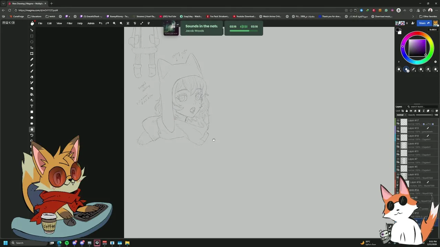
Task: Select the Star shape tool
Action: 32,123
